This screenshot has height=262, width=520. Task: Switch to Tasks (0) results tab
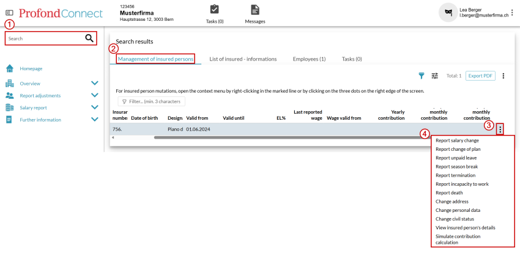[352, 59]
